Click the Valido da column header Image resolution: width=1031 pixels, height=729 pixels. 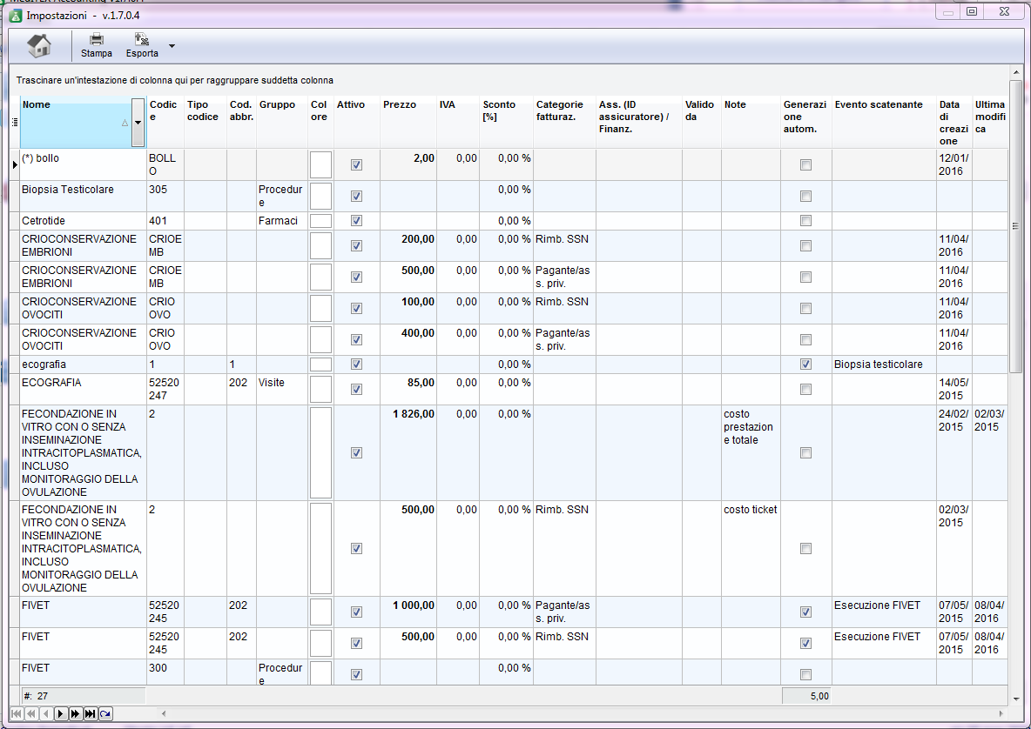click(702, 122)
